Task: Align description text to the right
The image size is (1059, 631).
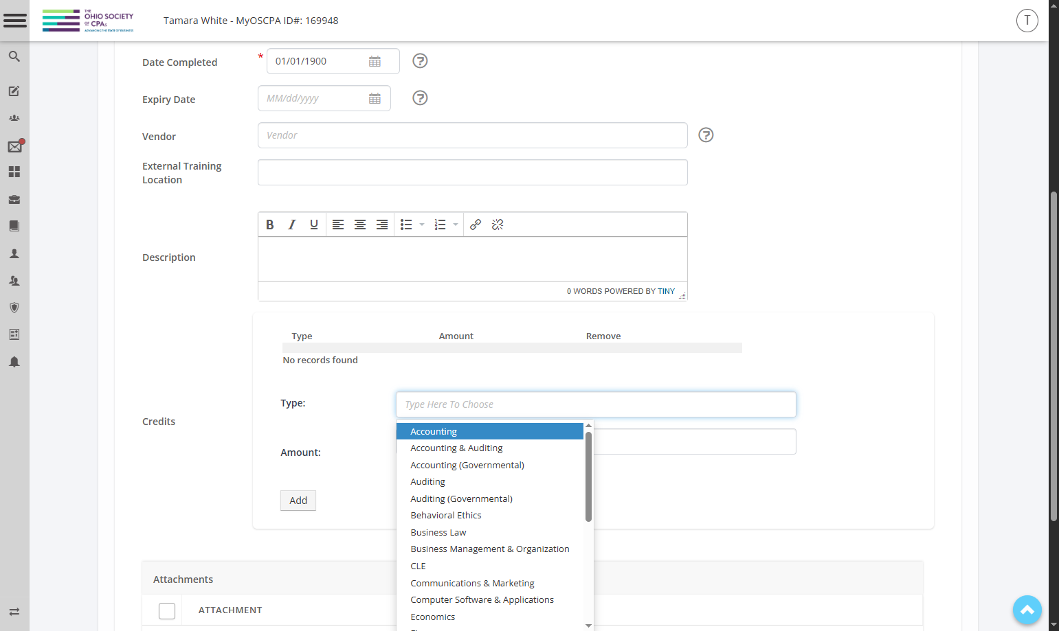Action: 382,225
